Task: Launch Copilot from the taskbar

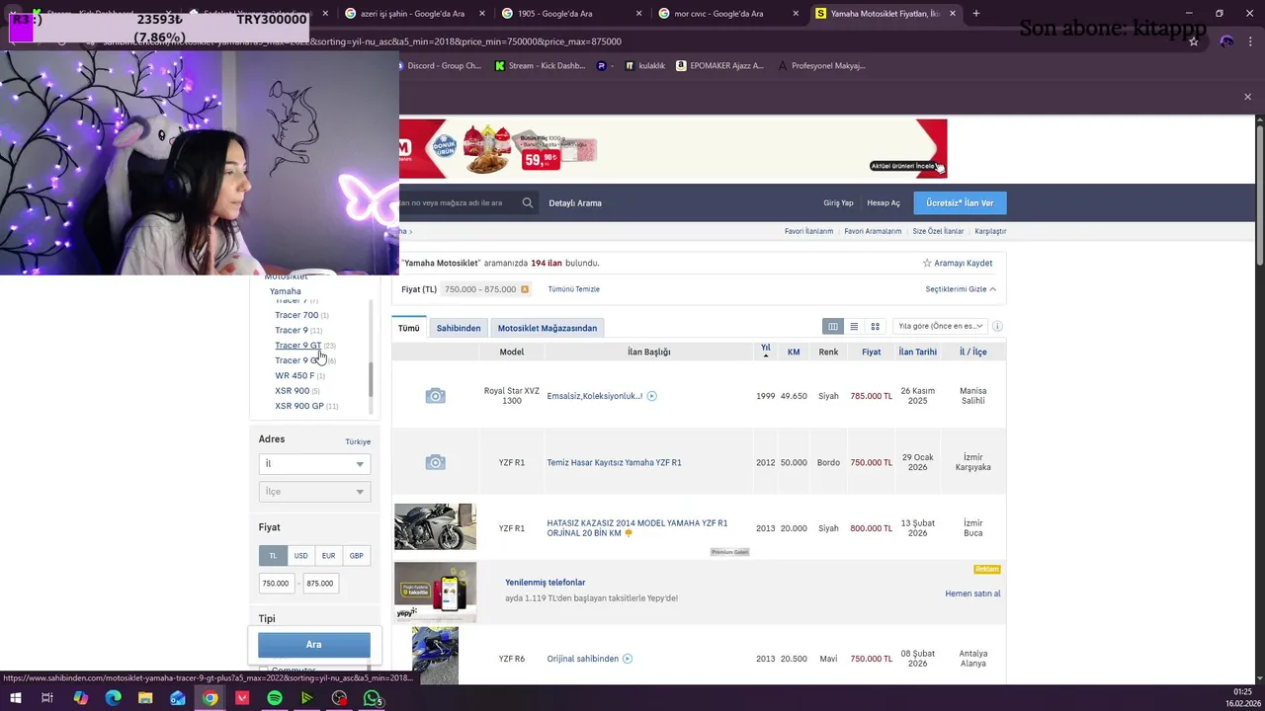Action: coord(80,698)
